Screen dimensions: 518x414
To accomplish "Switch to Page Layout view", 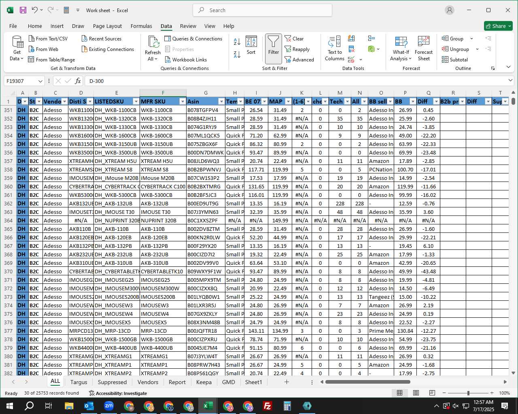I will click(416, 393).
